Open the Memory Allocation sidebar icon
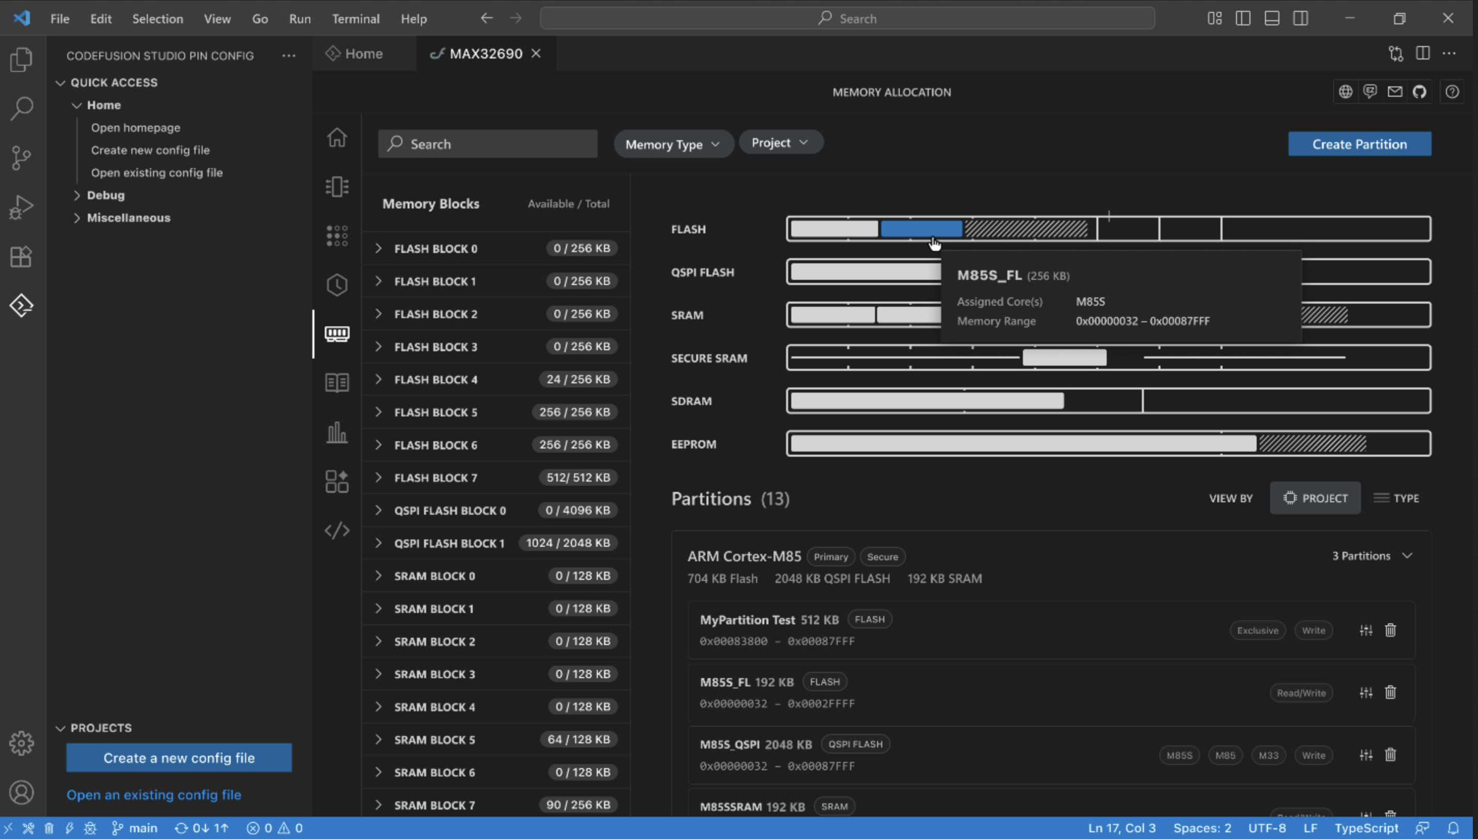1478x839 pixels. coord(337,334)
